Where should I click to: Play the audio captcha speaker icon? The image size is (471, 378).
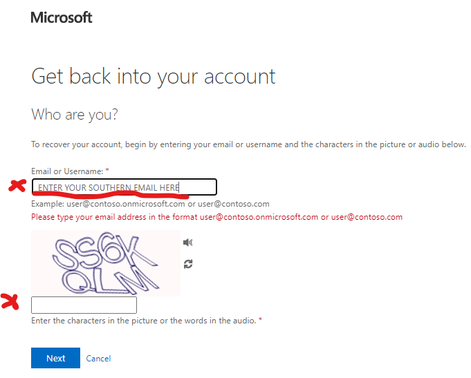(x=187, y=242)
